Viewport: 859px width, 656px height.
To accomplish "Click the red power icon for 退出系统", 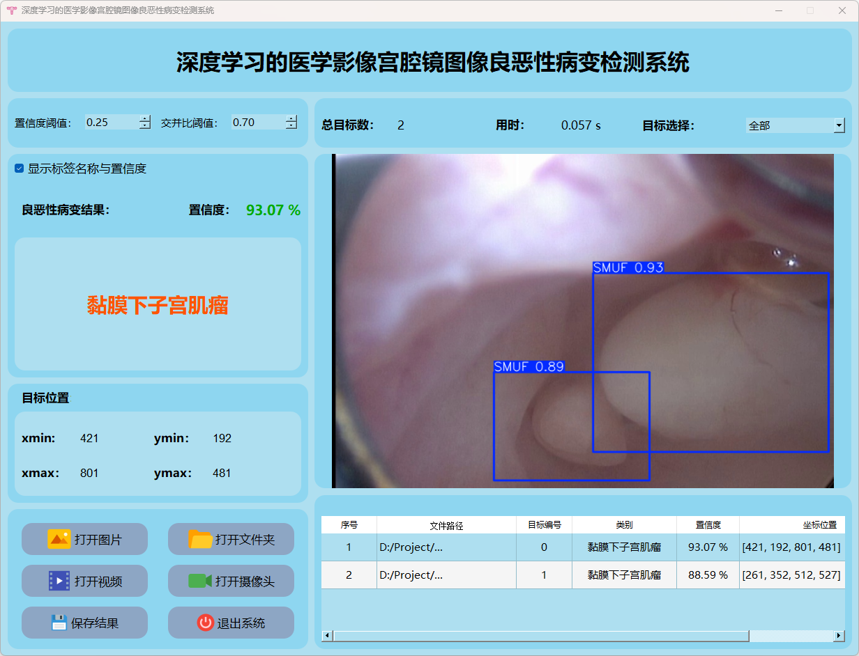I will 205,623.
